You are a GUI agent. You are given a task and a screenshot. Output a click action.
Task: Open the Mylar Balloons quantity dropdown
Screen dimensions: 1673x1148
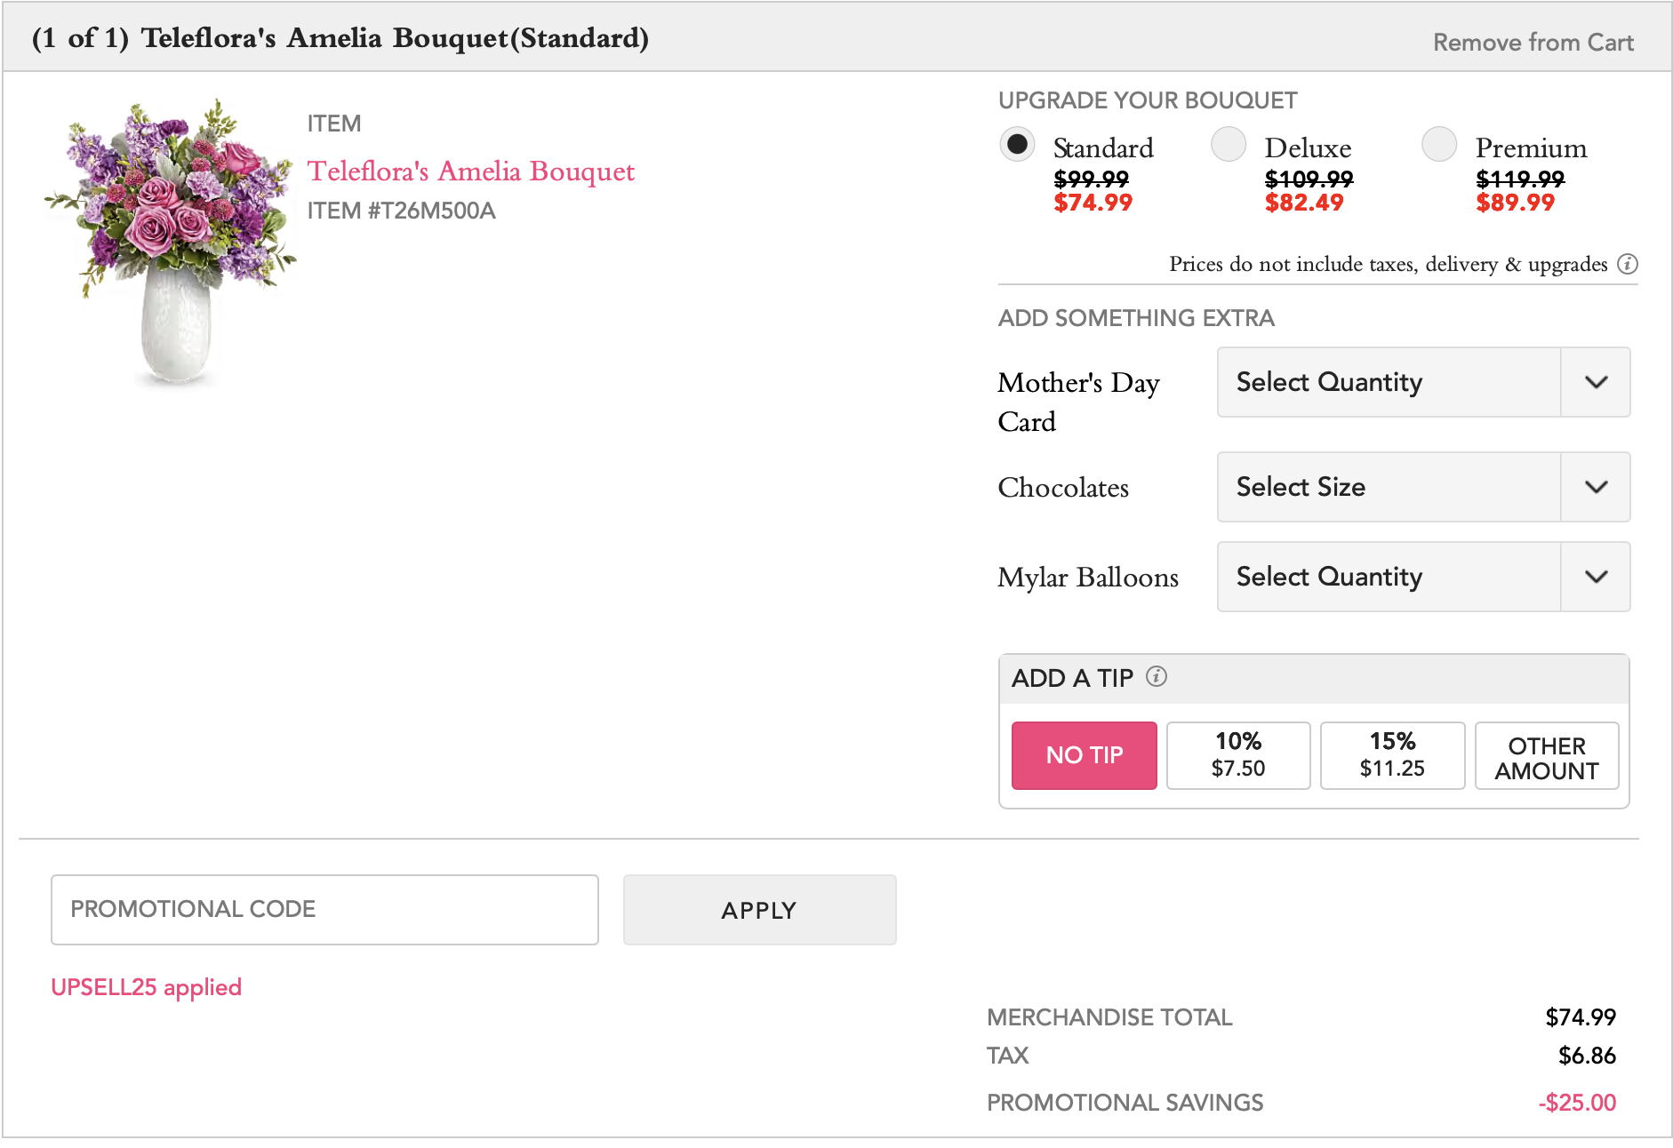pyautogui.click(x=1423, y=577)
